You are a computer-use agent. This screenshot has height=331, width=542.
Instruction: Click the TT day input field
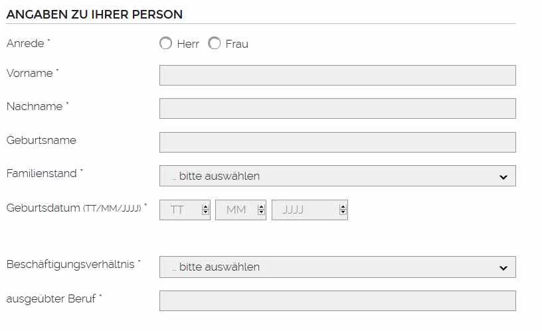[185, 210]
